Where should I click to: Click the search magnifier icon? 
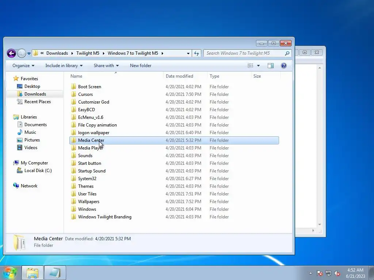coord(287,53)
